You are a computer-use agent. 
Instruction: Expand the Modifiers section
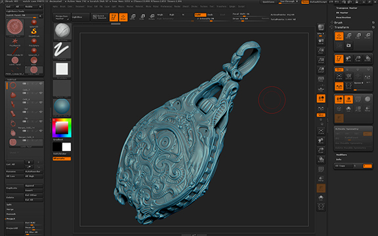coord(341,155)
